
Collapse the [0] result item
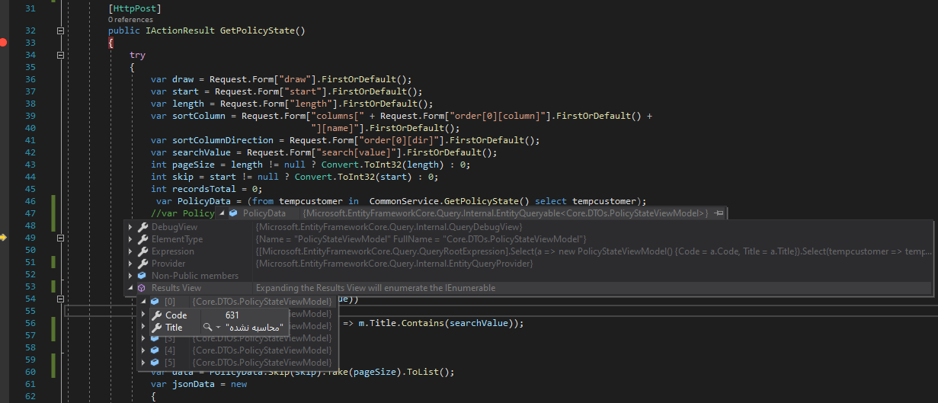(x=144, y=302)
